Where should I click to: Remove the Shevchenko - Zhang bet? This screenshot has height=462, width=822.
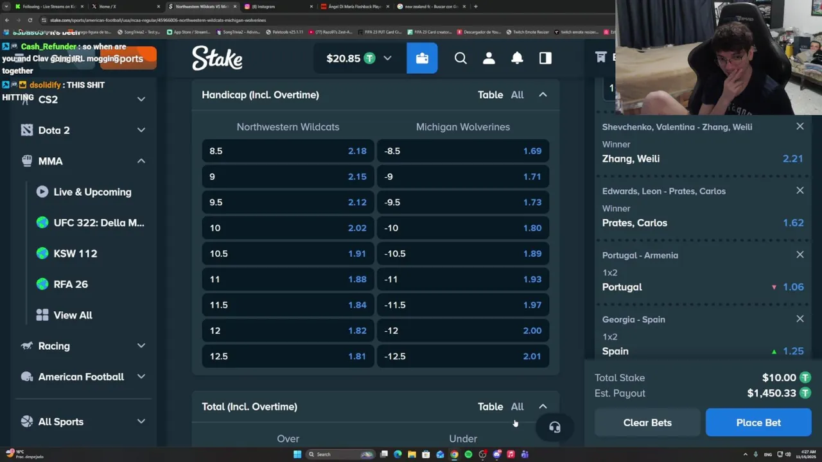pyautogui.click(x=800, y=126)
